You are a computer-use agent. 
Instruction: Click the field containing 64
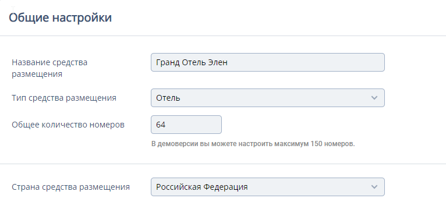point(186,125)
